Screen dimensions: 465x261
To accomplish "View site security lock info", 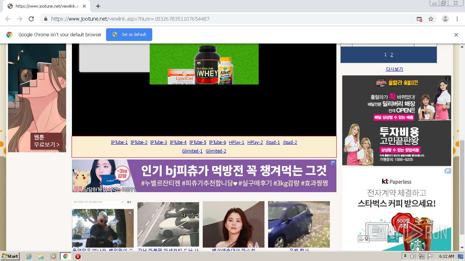I will coord(45,19).
